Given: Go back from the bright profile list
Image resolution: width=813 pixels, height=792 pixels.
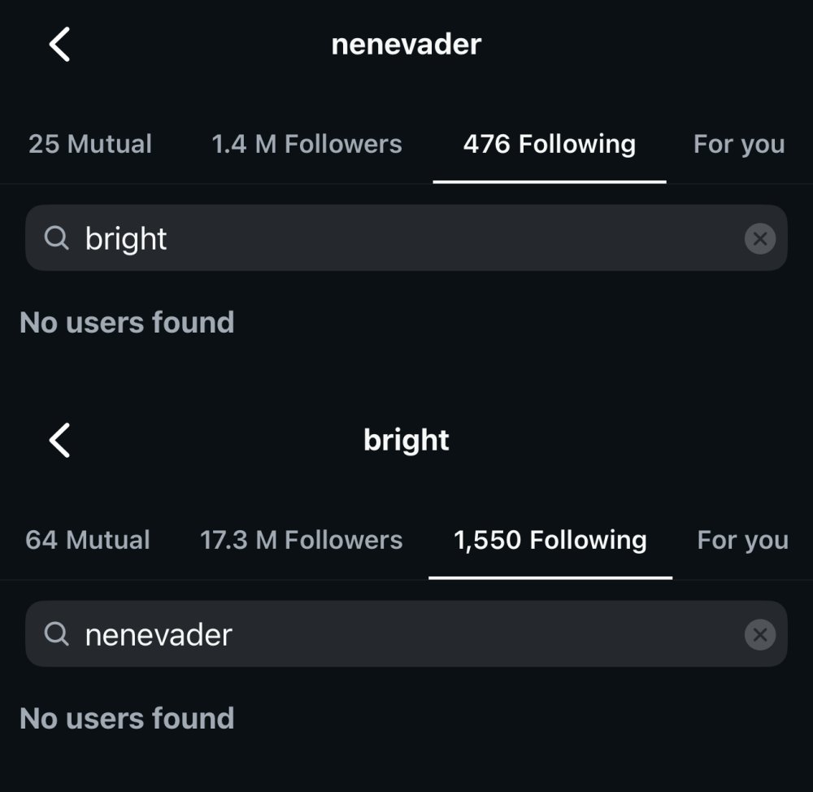Looking at the screenshot, I should [x=59, y=440].
